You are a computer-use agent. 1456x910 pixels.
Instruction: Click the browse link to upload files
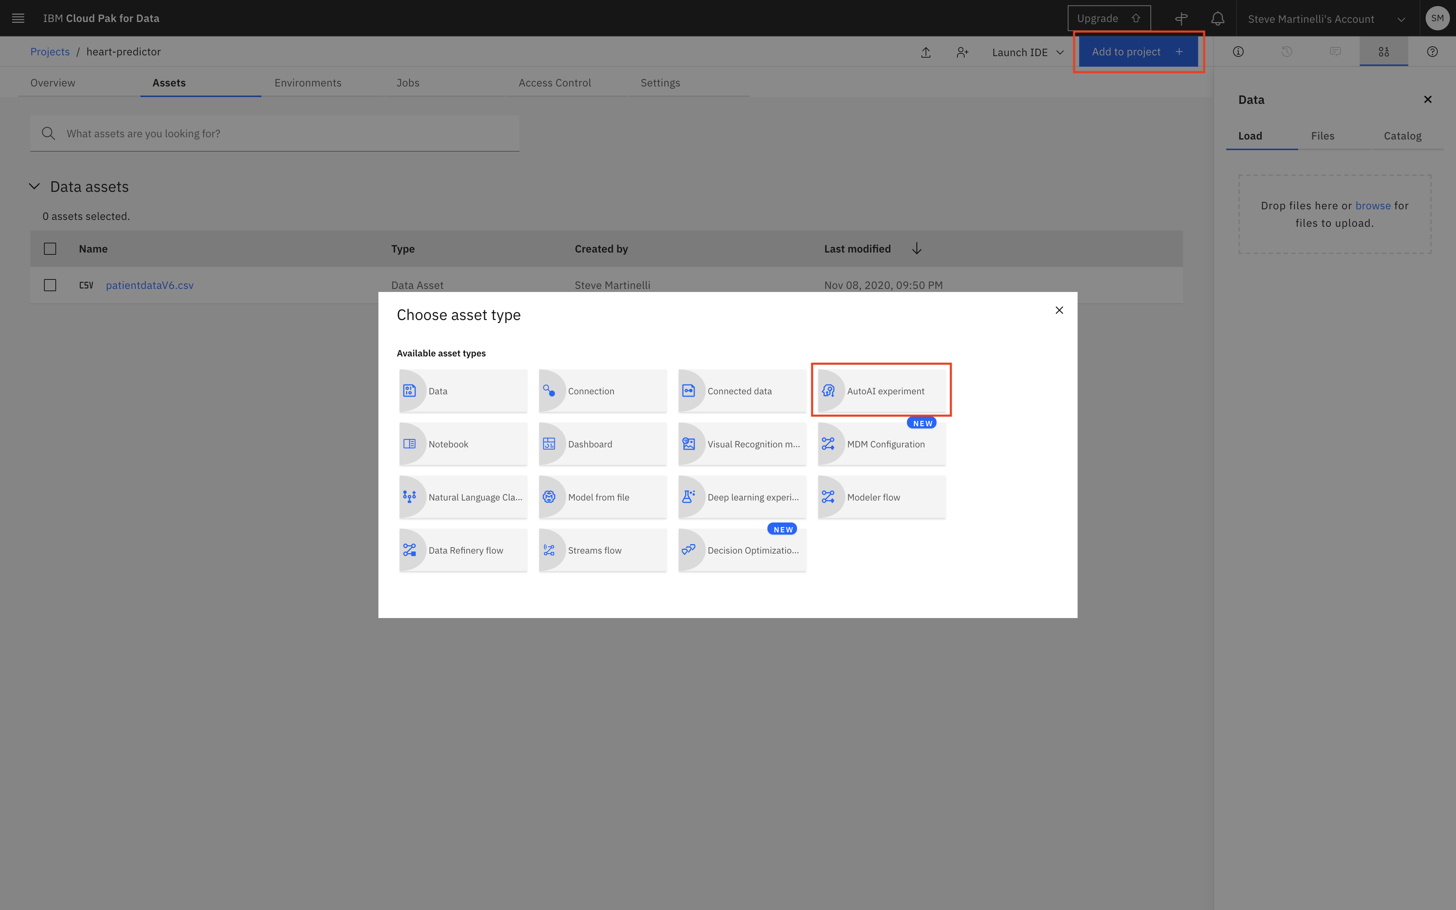point(1372,206)
